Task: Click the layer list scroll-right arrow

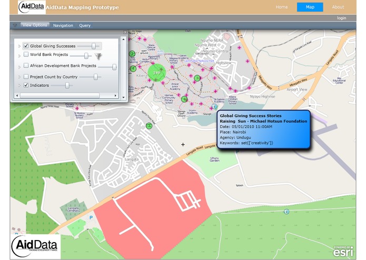Action: pos(115,96)
